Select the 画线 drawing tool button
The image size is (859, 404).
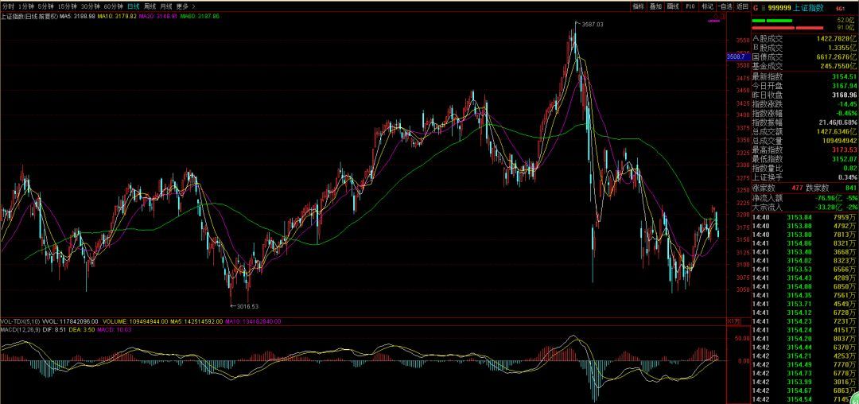pos(673,6)
